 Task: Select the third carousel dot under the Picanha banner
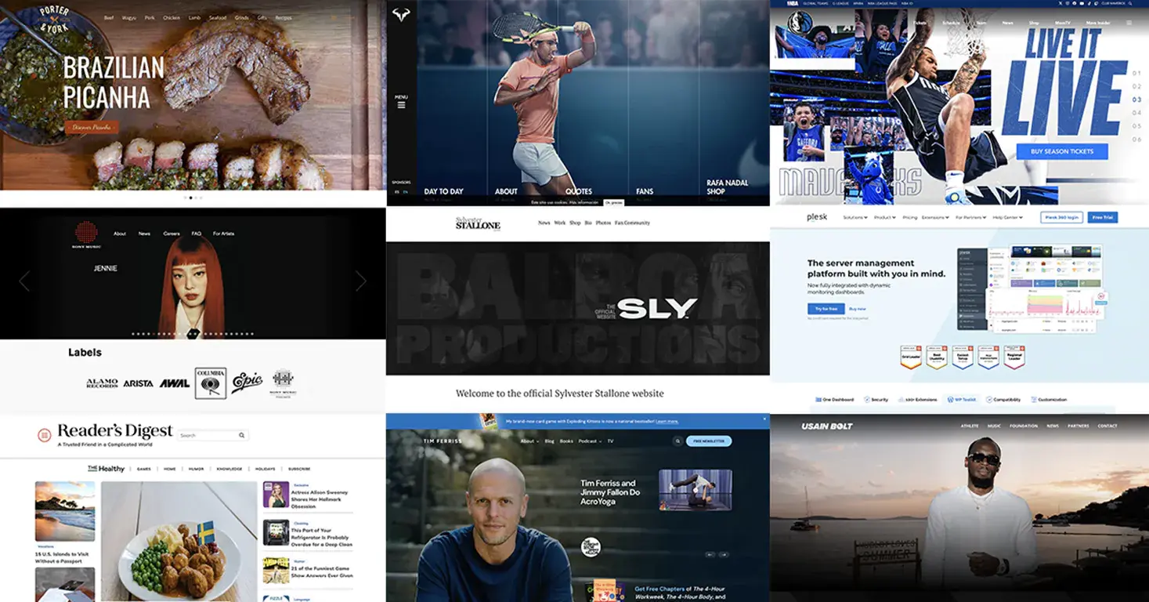tap(196, 198)
